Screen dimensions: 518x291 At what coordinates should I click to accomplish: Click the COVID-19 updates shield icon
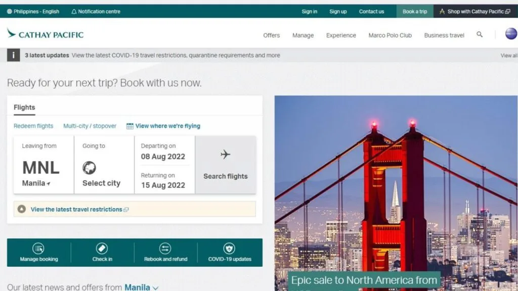[229, 249]
